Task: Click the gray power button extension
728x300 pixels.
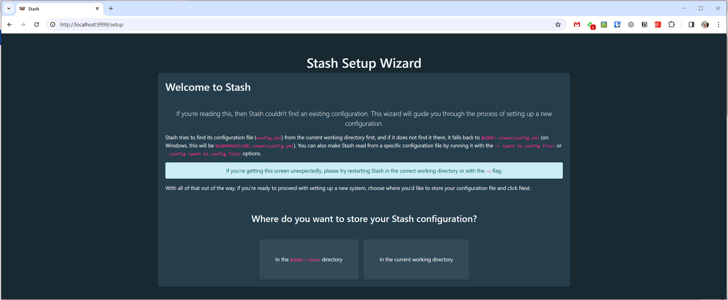Action: (631, 25)
